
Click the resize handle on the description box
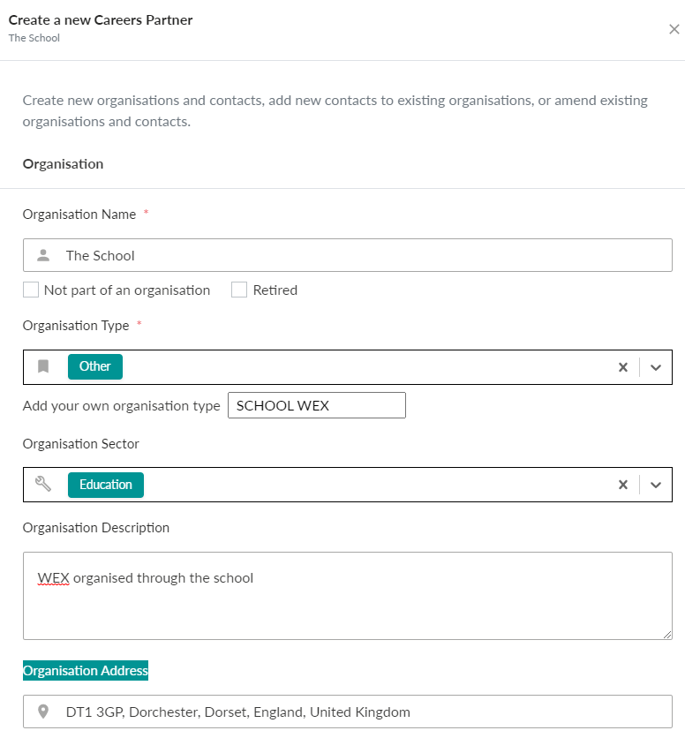tap(666, 633)
